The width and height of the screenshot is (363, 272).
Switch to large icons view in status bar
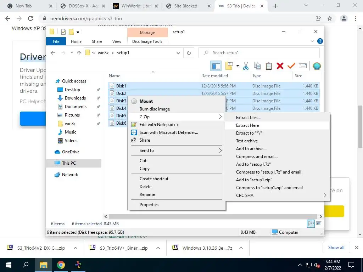[x=319, y=224]
